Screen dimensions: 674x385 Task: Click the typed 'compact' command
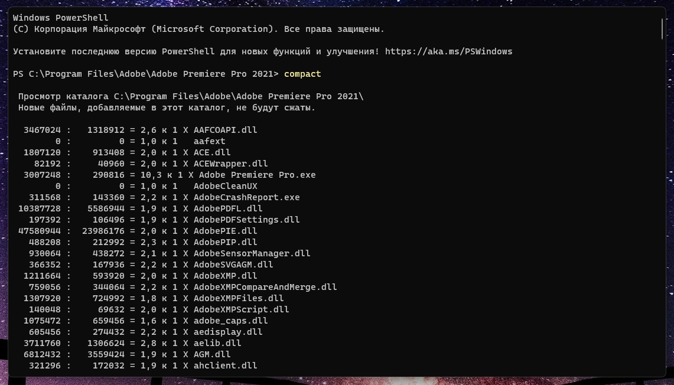point(302,74)
